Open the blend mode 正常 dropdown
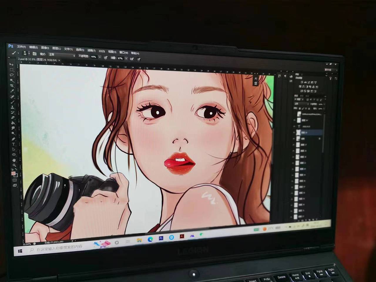This screenshot has height=282, width=376. pyautogui.click(x=62, y=55)
